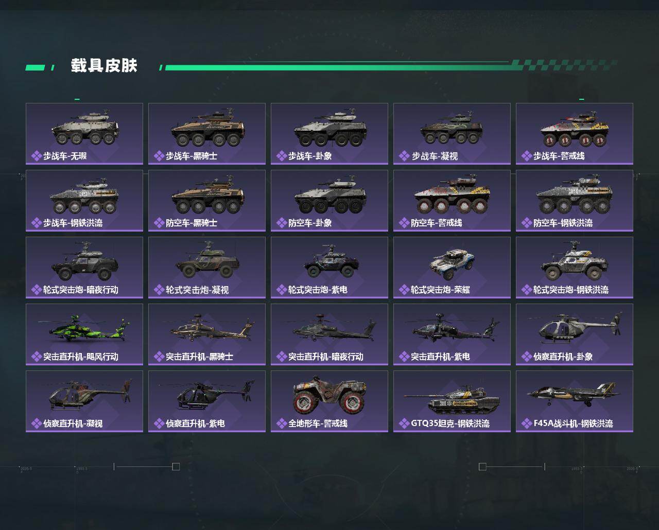This screenshot has height=530, width=659.
Task: Choose the GTQ35坦克-钢铁洪流 tank skin
Action: (x=452, y=401)
